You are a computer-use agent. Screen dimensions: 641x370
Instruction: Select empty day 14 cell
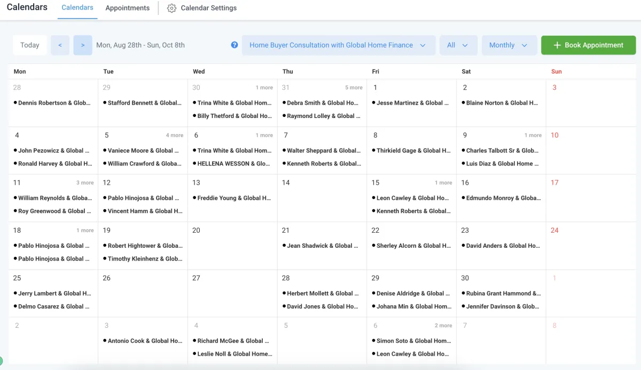tap(322, 198)
